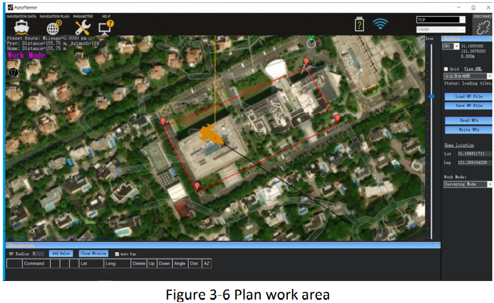Open NAVIGATION PLAN menu label
Screen dimensions: 494x303
(54, 16)
